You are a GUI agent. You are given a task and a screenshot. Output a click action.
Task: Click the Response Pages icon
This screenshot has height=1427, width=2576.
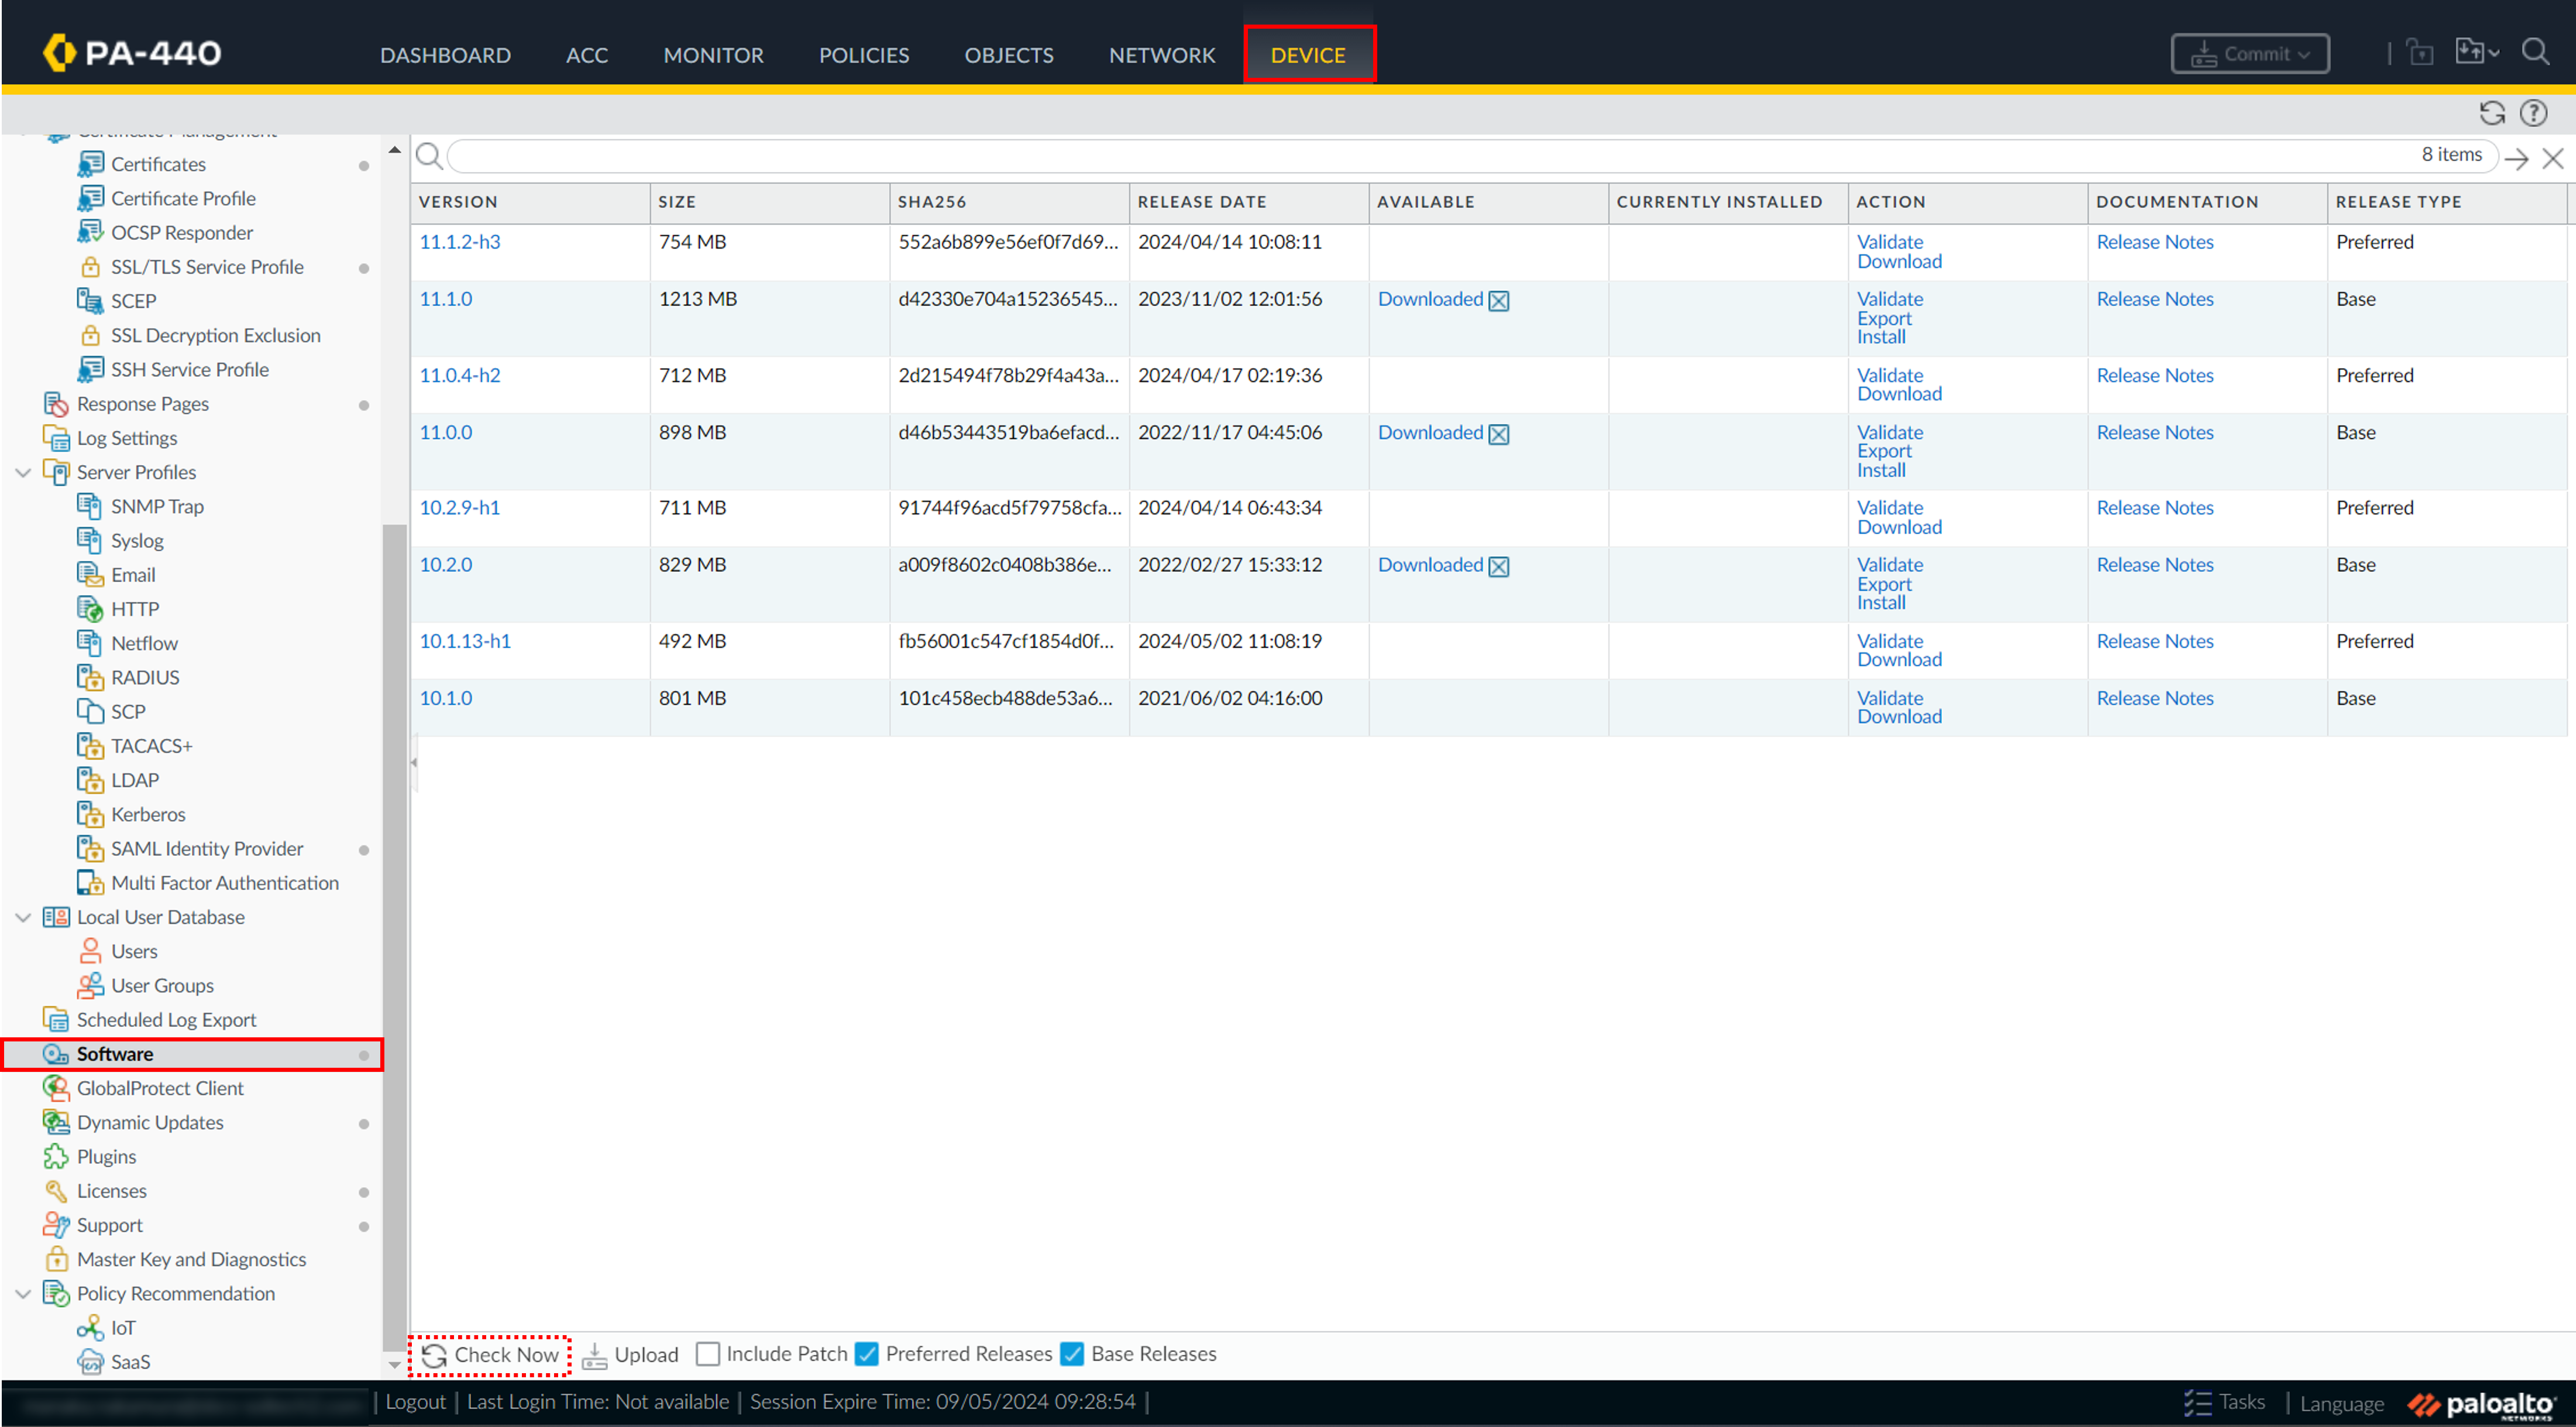(56, 404)
